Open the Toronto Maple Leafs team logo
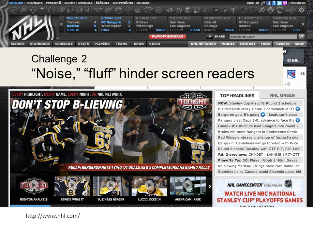This screenshot has height=234, width=313. pyautogui.click(x=271, y=10)
